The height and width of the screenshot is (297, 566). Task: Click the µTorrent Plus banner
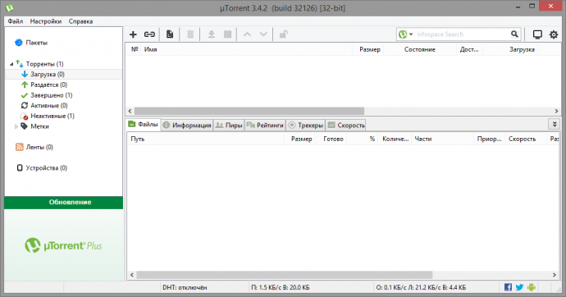click(x=63, y=245)
